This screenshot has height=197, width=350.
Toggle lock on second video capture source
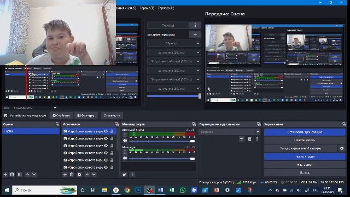112,138
